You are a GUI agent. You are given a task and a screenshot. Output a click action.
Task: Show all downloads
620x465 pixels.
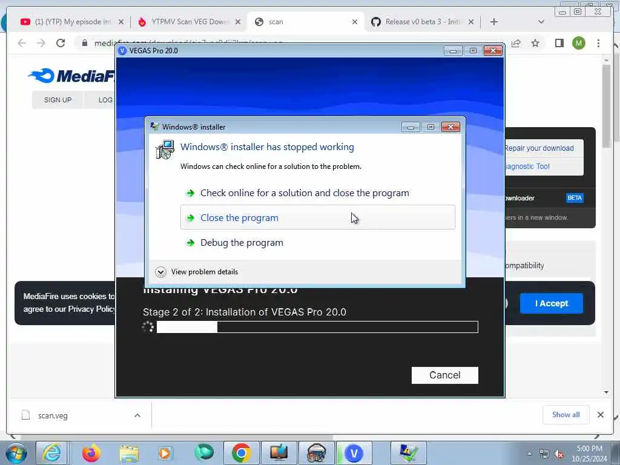click(x=566, y=415)
